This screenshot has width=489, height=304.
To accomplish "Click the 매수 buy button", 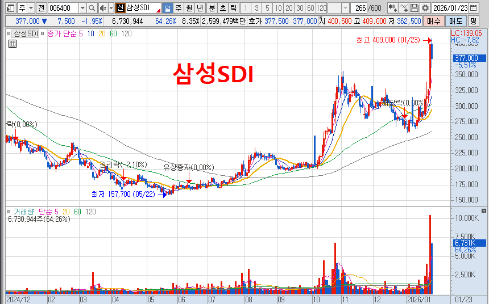I will coord(433,21).
